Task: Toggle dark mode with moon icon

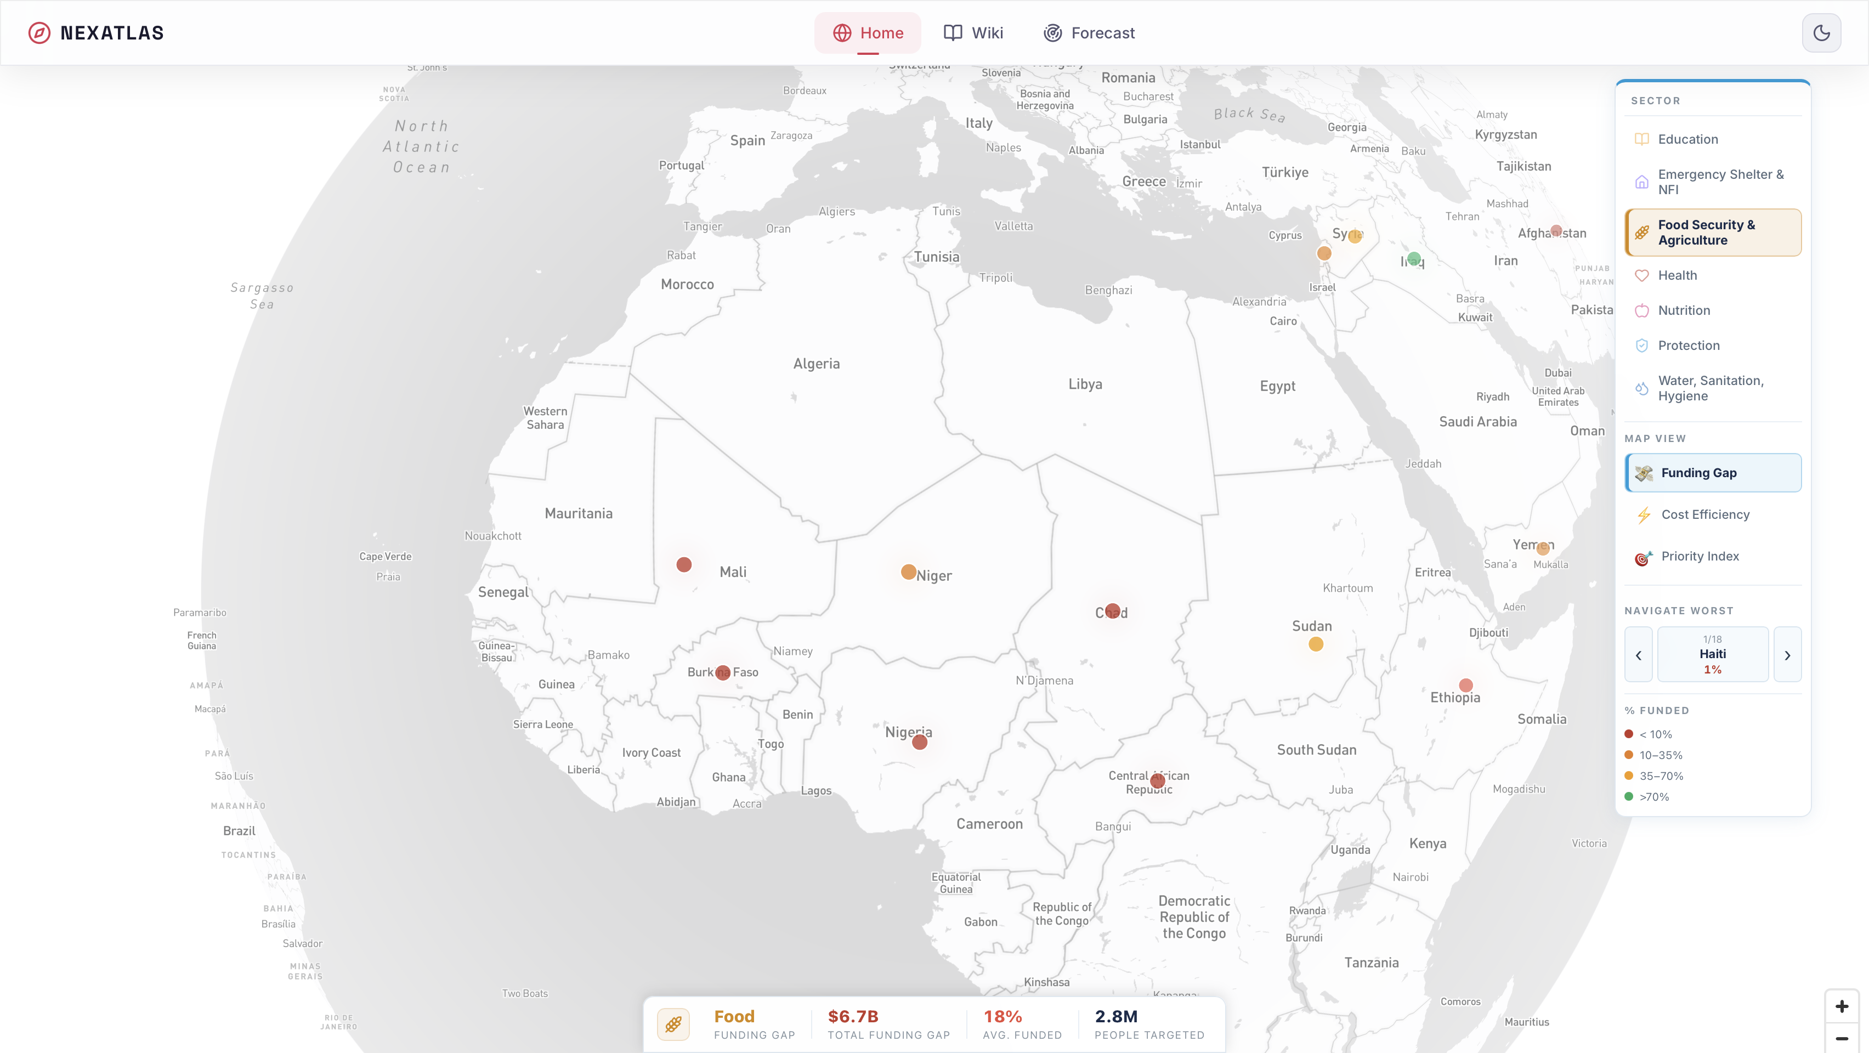Action: pyautogui.click(x=1821, y=33)
